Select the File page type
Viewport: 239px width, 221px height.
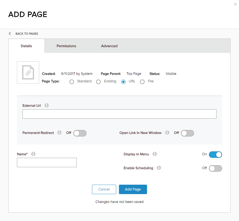[x=142, y=82]
